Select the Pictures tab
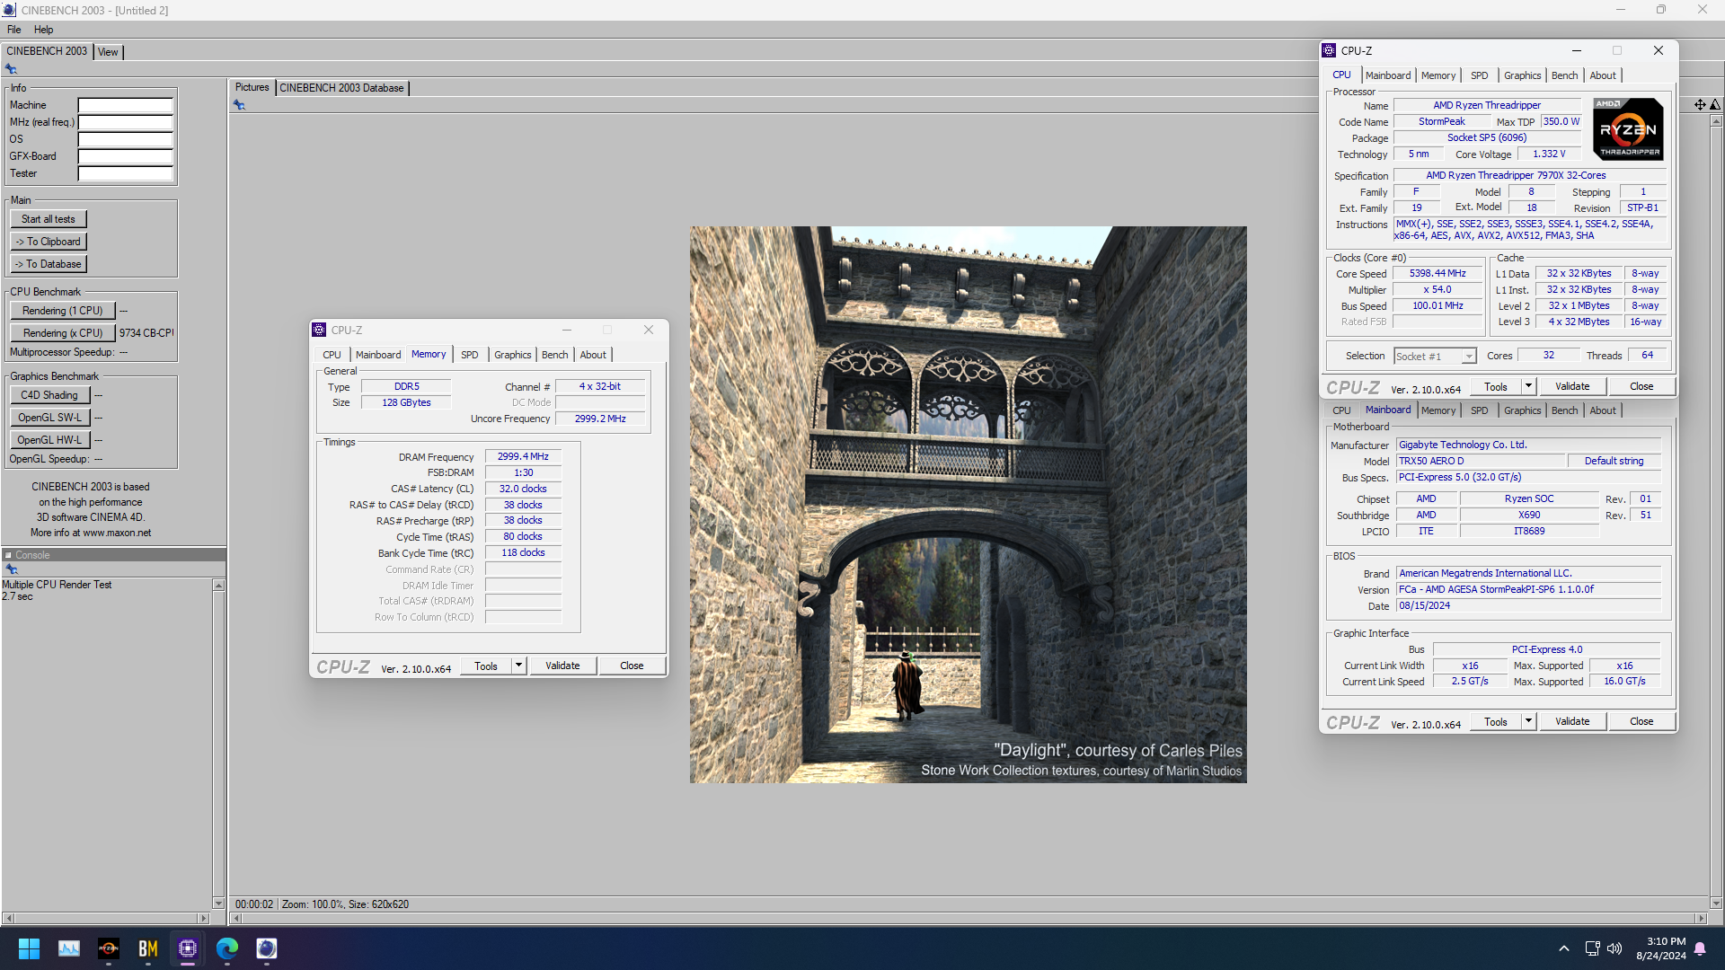1725x970 pixels. pyautogui.click(x=252, y=88)
